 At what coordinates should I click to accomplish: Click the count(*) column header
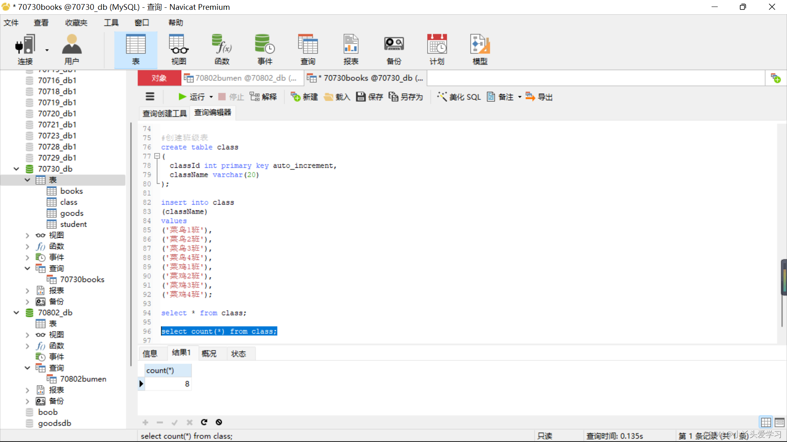tap(168, 370)
